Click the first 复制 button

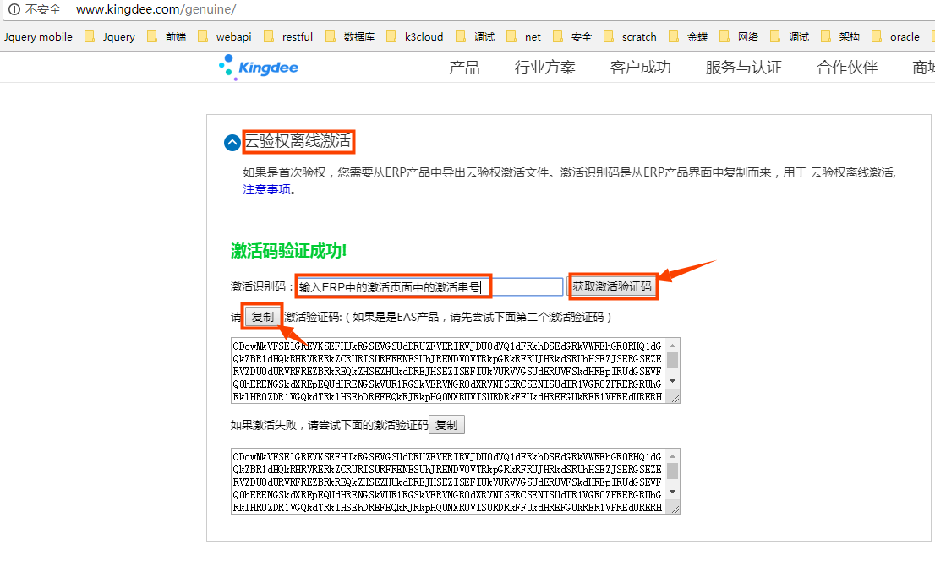point(262,316)
